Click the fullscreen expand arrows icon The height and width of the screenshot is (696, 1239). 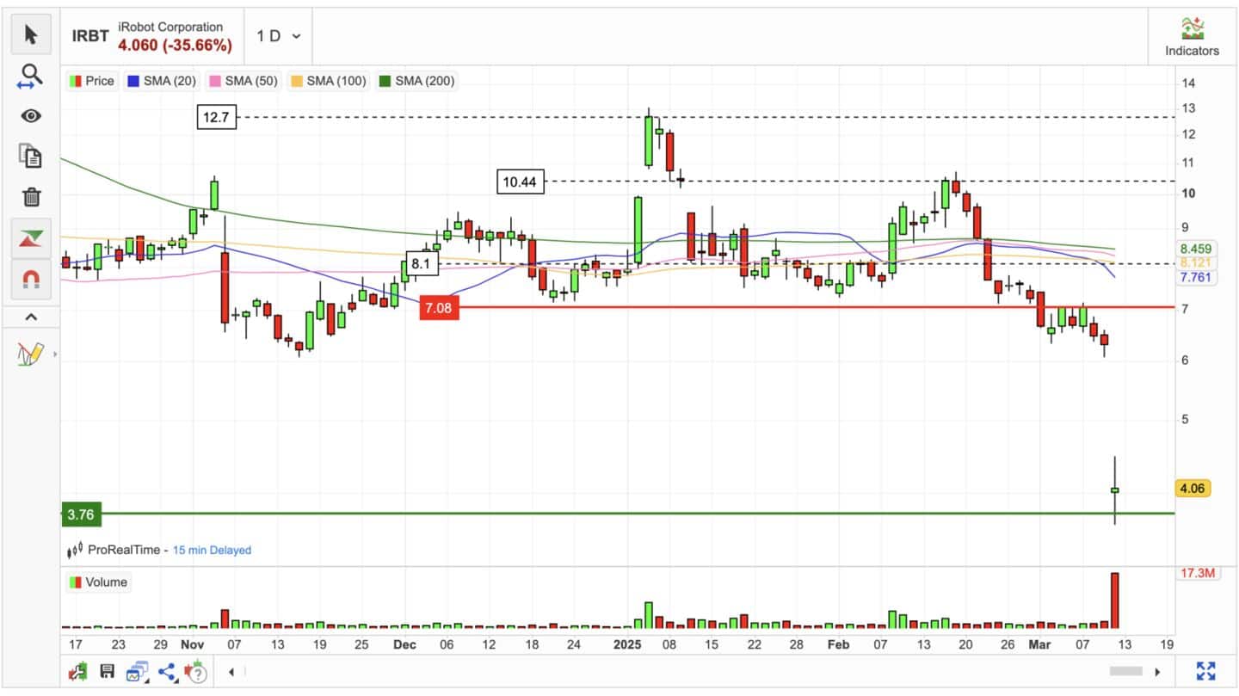click(x=1205, y=671)
